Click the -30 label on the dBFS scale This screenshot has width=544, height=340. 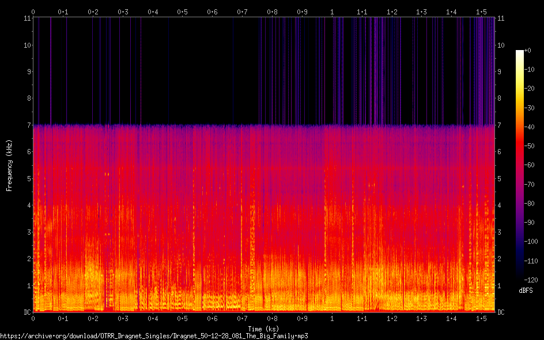[x=532, y=109]
